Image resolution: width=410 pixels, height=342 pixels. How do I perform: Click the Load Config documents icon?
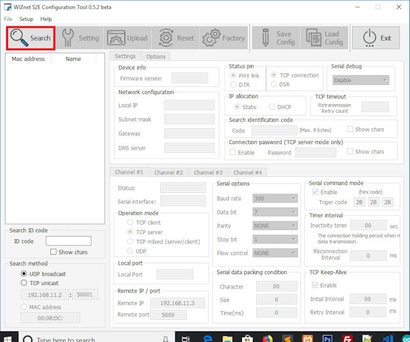324,38
